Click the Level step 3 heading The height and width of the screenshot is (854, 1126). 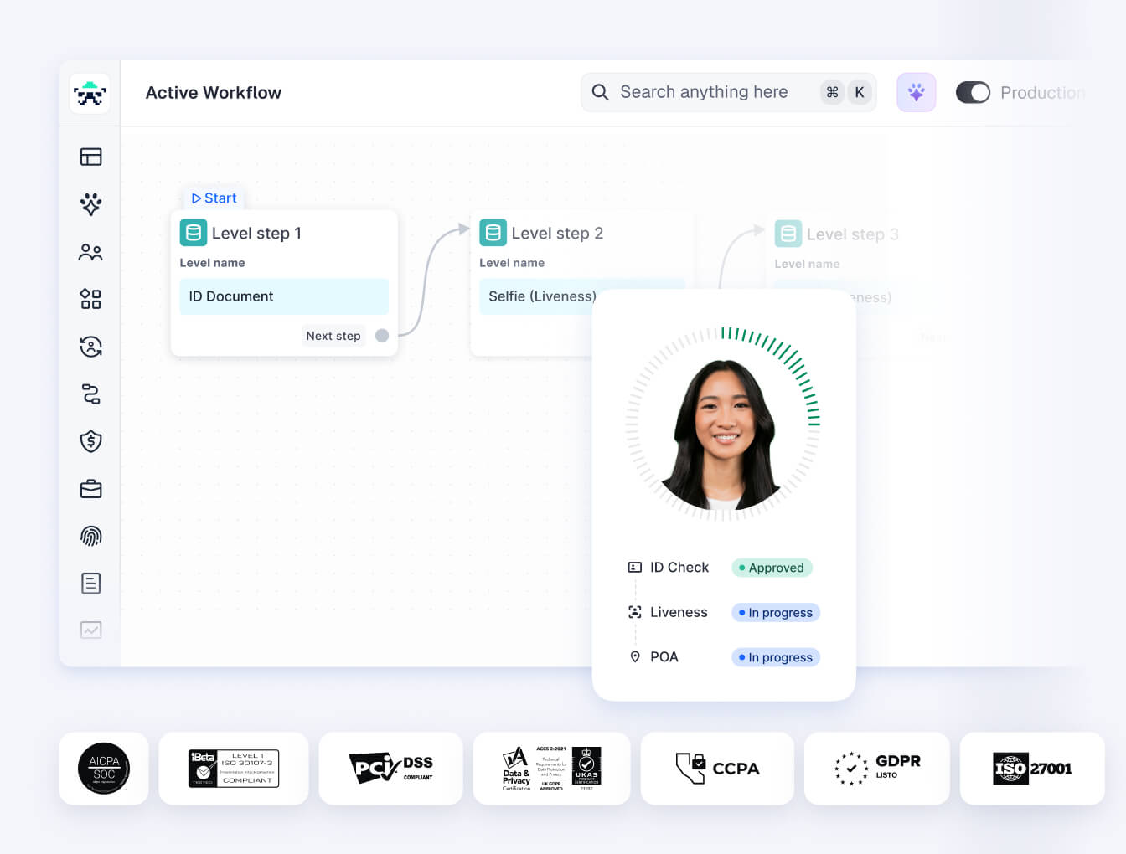click(x=853, y=234)
